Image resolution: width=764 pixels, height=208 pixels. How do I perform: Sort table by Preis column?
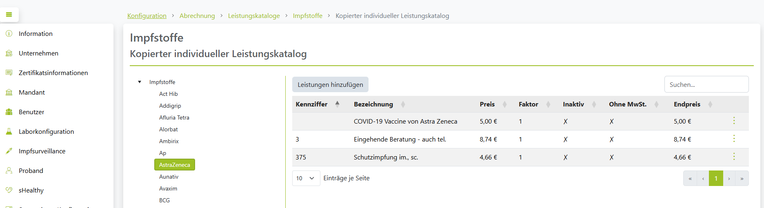[x=504, y=104]
